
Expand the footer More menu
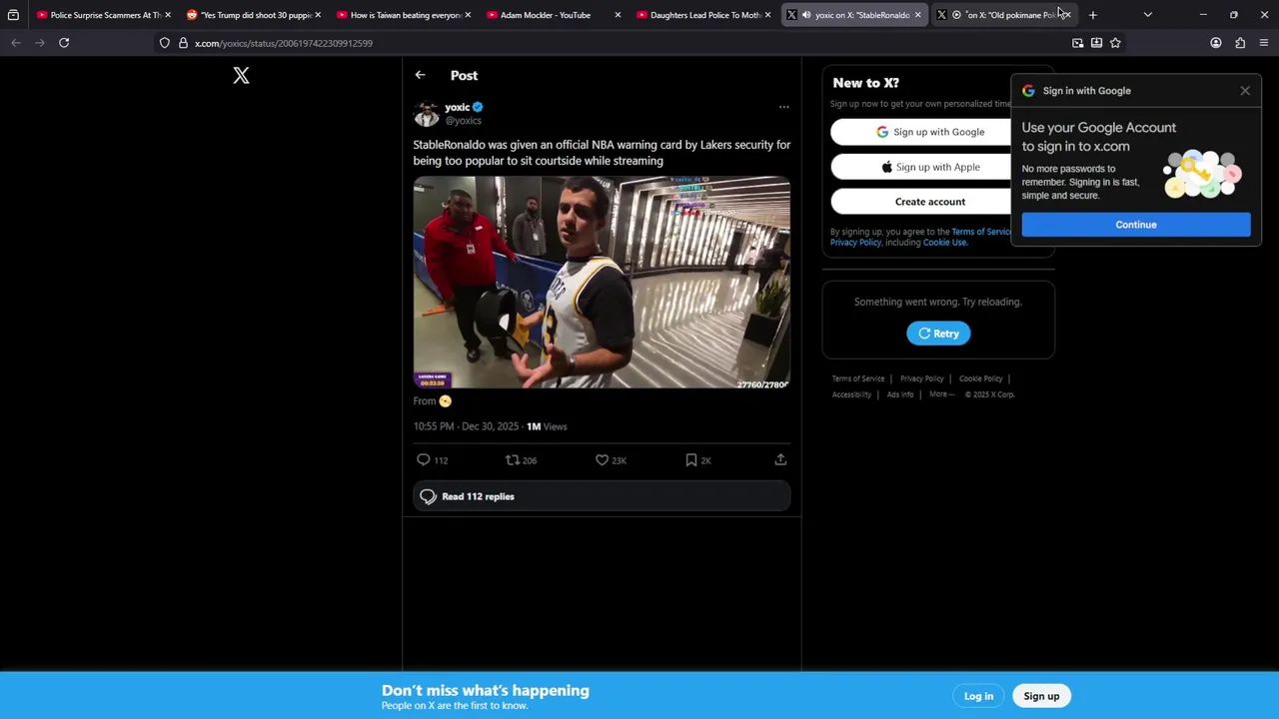[940, 394]
